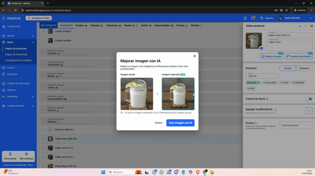The width and height of the screenshot is (315, 176).
Task: Switch to Destacados tab
Action: [x=66, y=25]
